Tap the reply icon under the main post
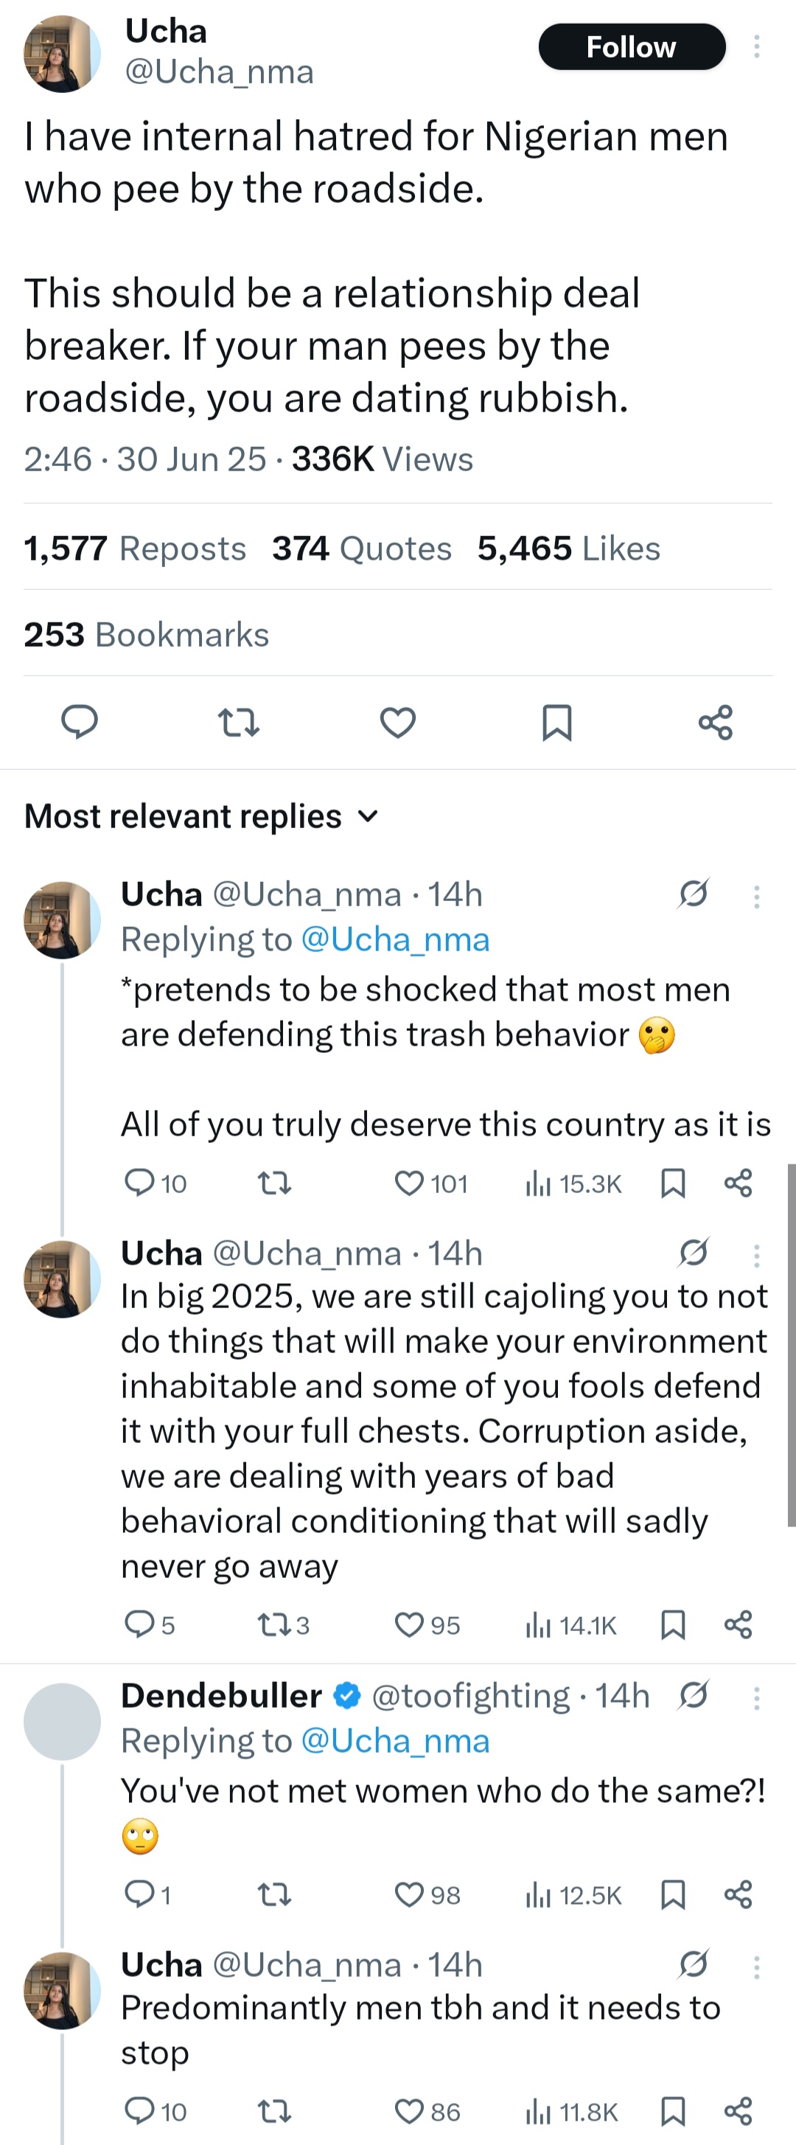 coord(80,721)
